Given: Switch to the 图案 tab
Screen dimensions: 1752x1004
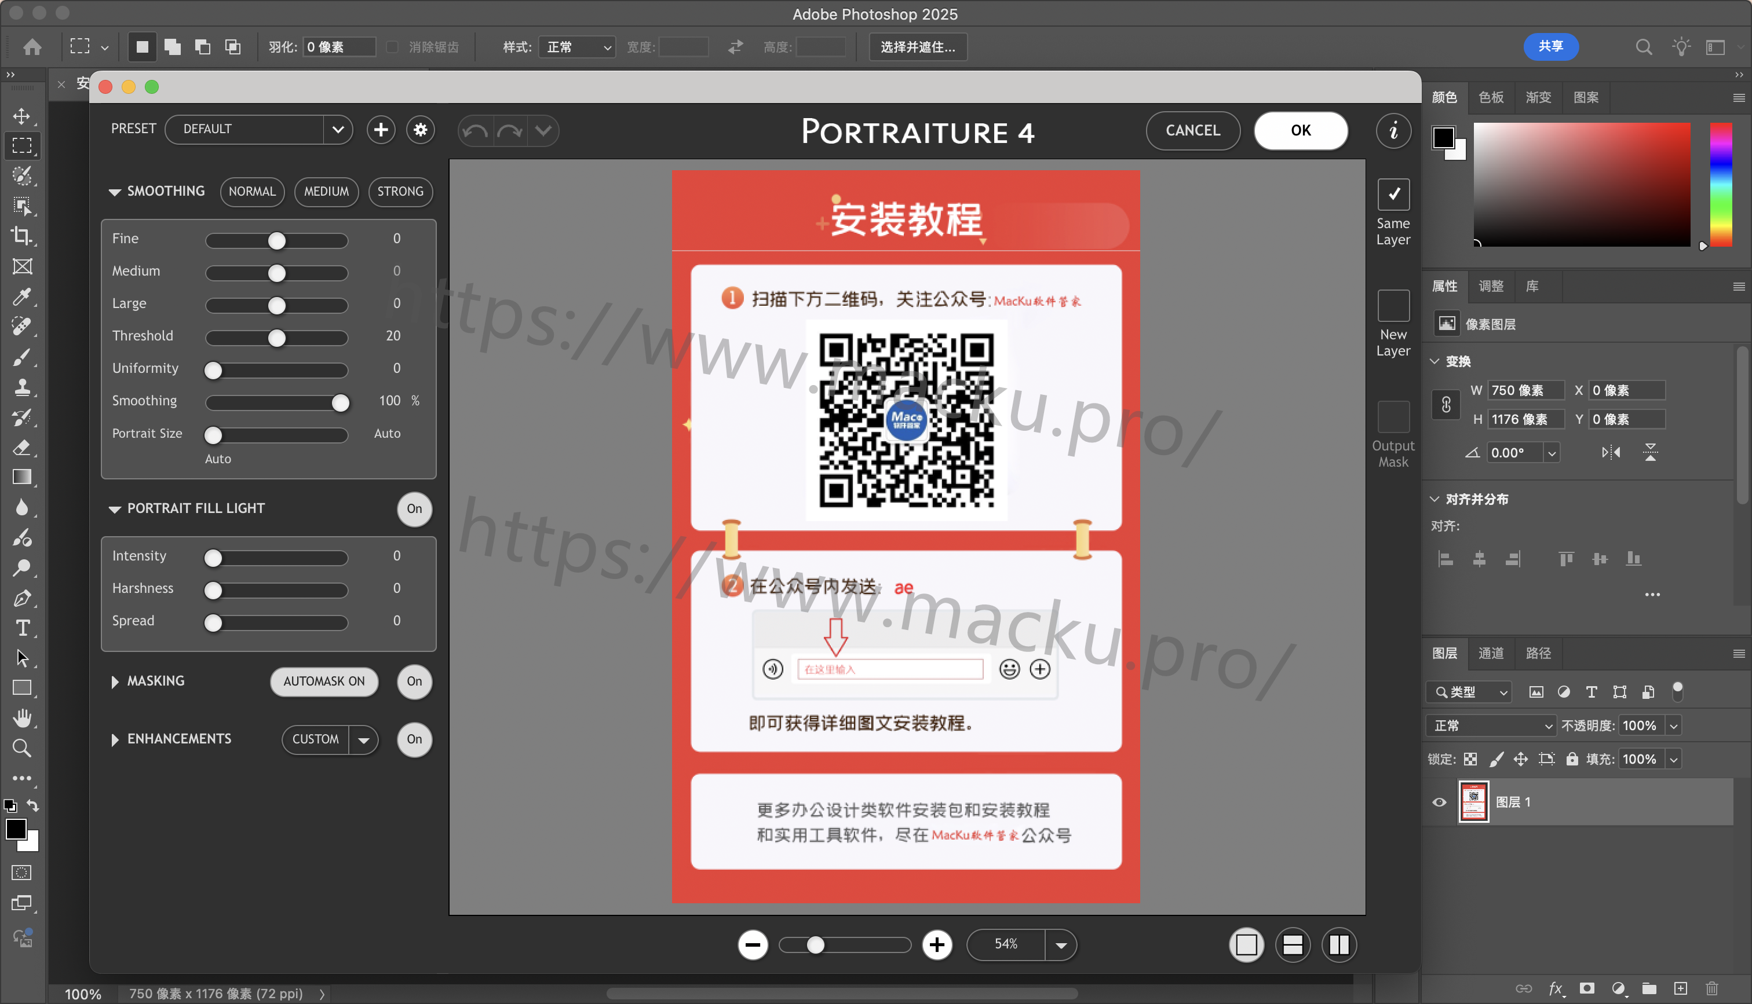Looking at the screenshot, I should 1586,97.
